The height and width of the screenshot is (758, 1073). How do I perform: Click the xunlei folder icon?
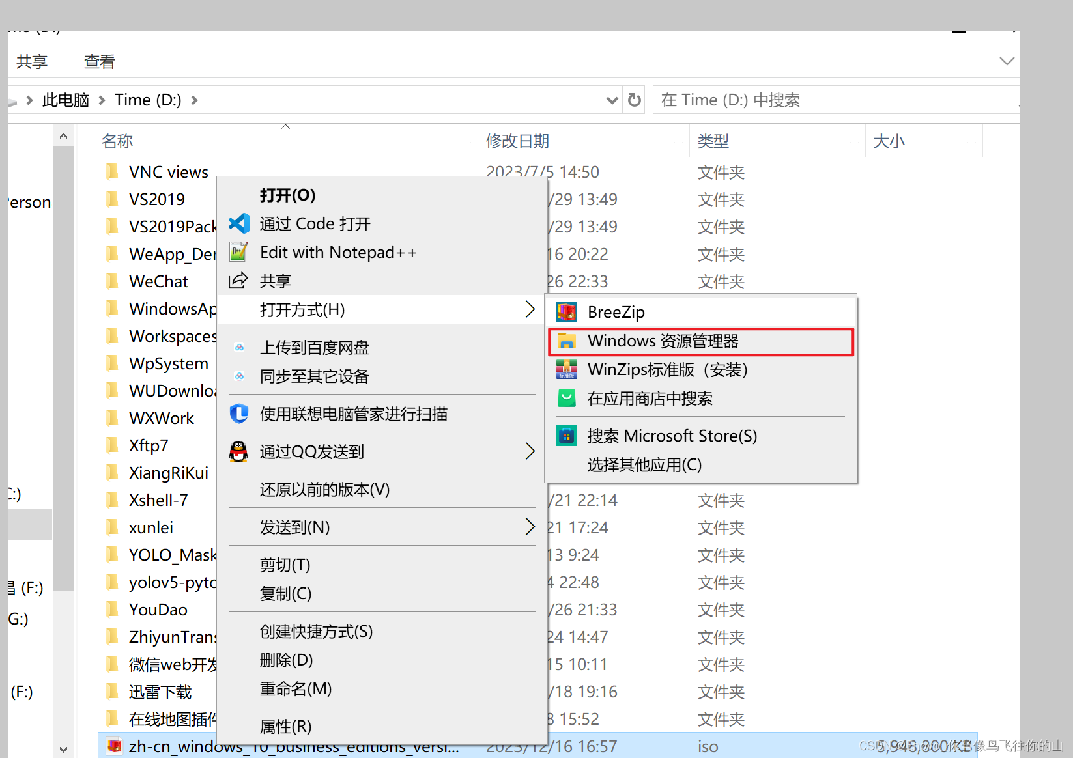(x=113, y=527)
